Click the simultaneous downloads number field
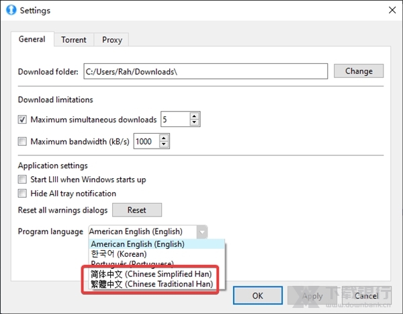 pyautogui.click(x=176, y=119)
